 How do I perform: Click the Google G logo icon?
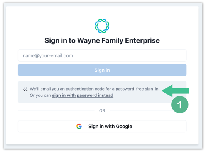(79, 126)
